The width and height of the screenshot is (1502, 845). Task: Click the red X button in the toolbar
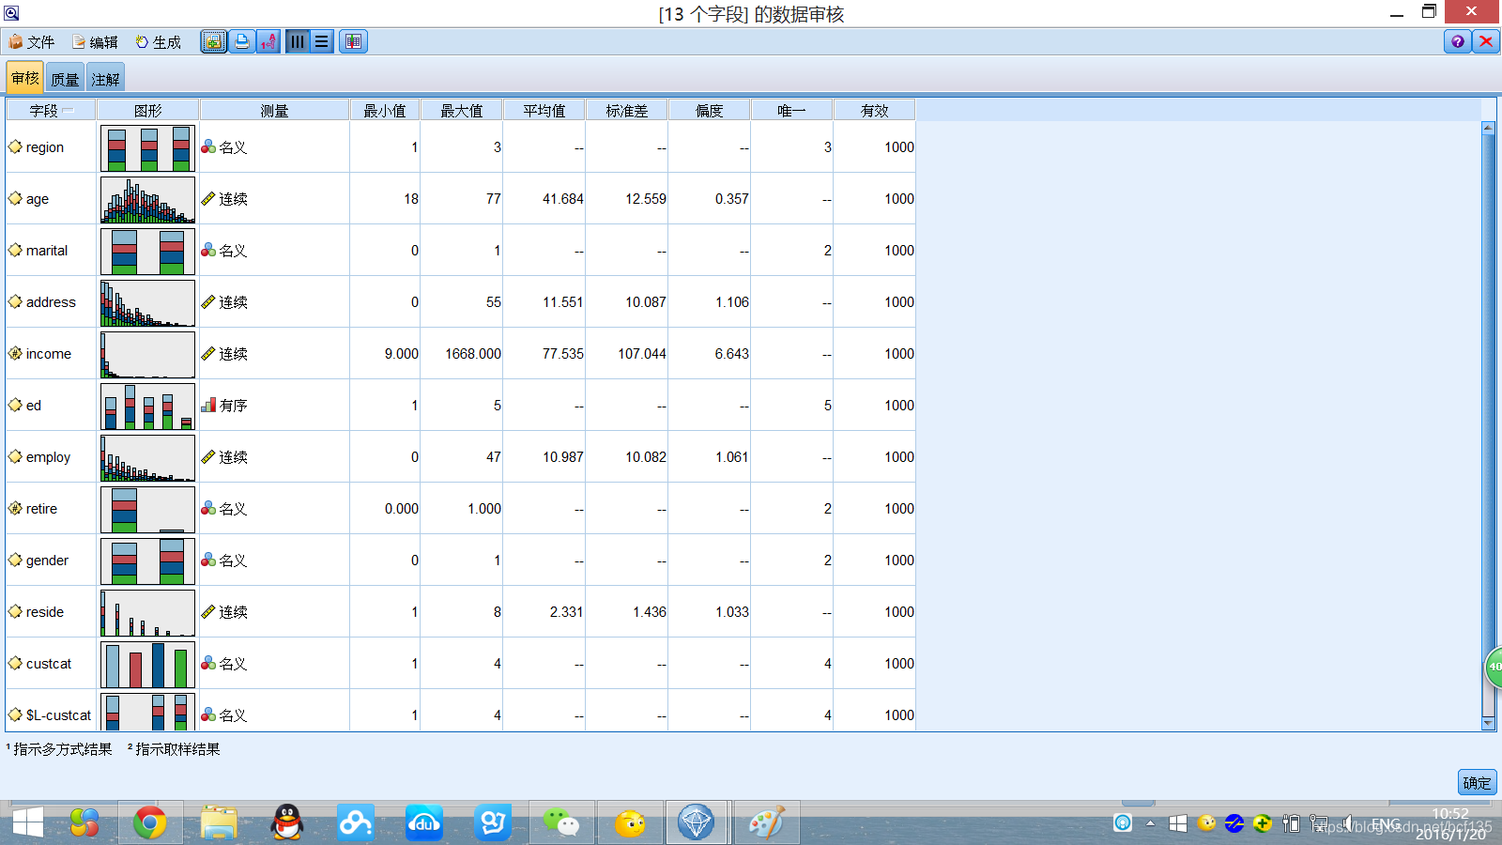point(1486,41)
